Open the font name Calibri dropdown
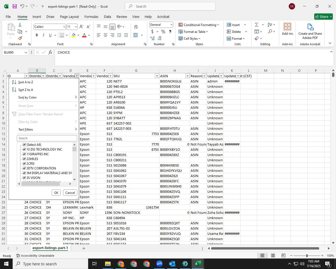Viewport: 336px width, 269px height. point(64,27)
